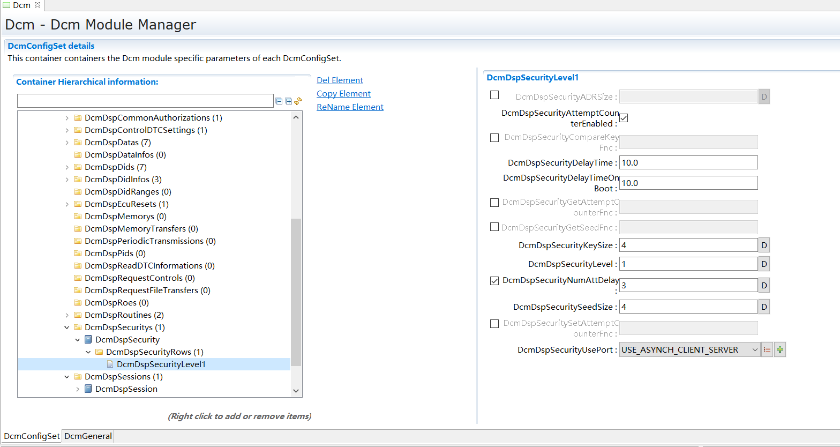Collapse the DcmDspSecuritys (1) tree node
Screen dimensions: 840x447
tap(67, 327)
